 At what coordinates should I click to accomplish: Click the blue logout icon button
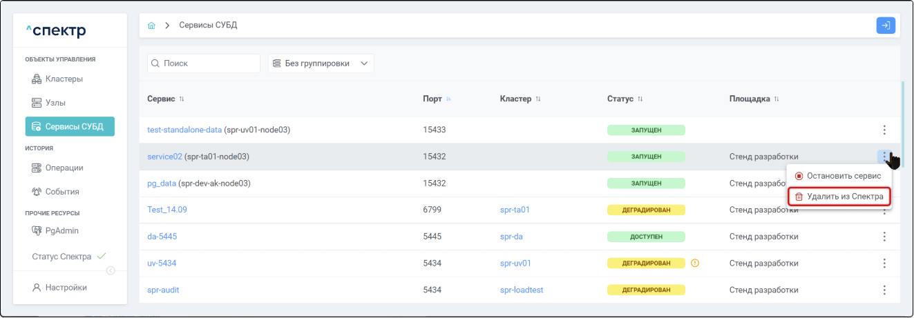coord(885,26)
